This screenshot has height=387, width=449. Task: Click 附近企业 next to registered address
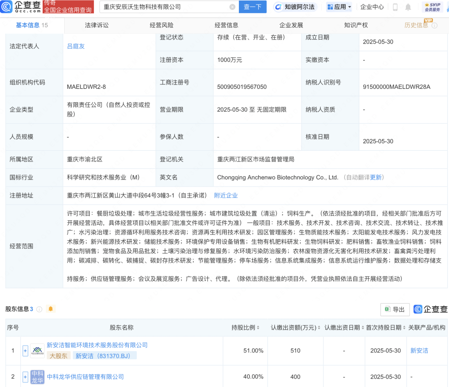[x=227, y=196]
